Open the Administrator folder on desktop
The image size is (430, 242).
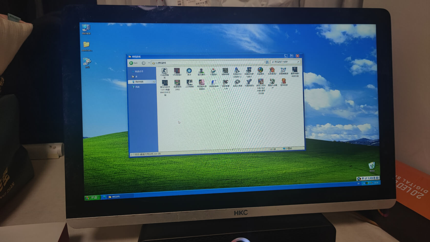click(87, 47)
